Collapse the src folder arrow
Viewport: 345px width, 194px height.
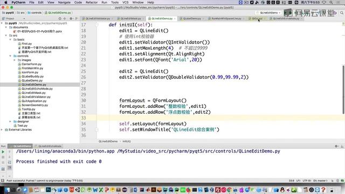click(6, 36)
